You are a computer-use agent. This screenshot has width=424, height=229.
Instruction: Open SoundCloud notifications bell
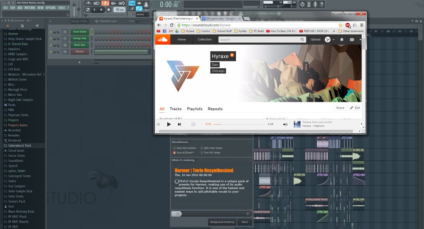pyautogui.click(x=342, y=40)
